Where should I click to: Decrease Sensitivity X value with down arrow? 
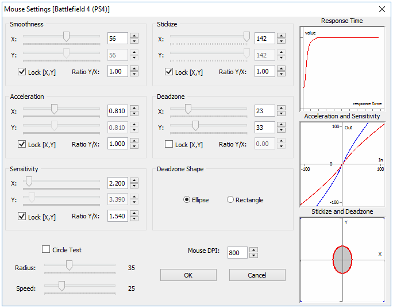click(x=134, y=186)
